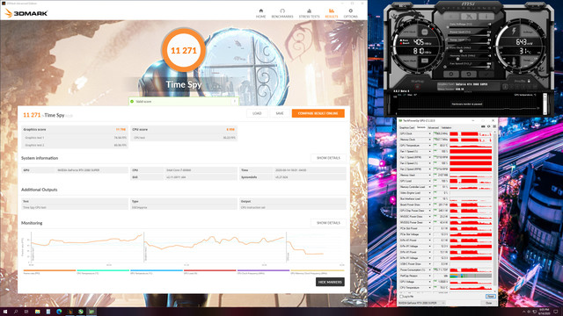This screenshot has width=563, height=316.
Task: Click GPU-Z screenshot camera icon
Action: click(x=483, y=126)
